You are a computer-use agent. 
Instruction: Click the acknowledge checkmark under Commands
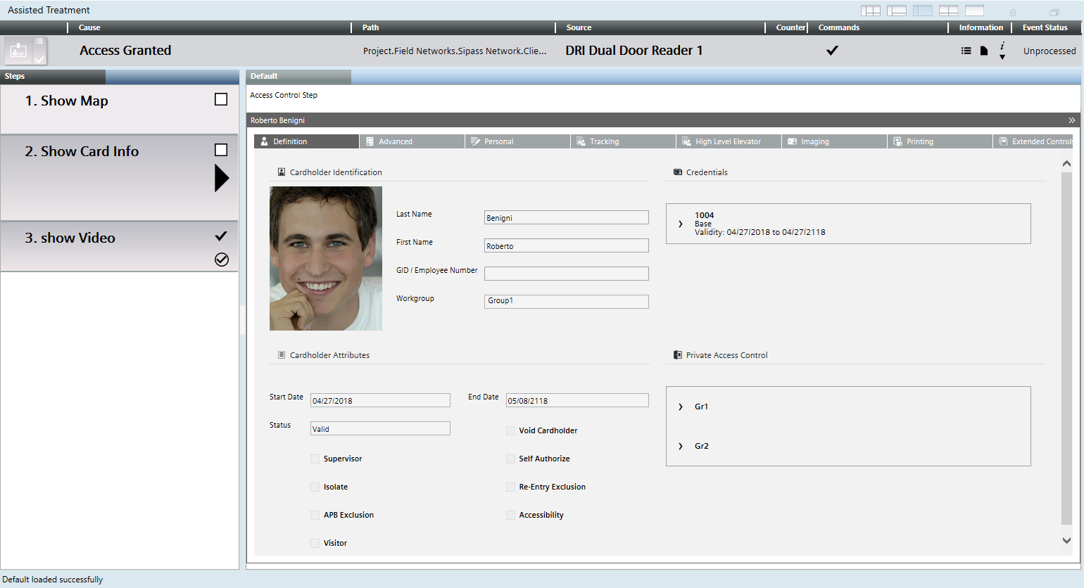click(832, 51)
